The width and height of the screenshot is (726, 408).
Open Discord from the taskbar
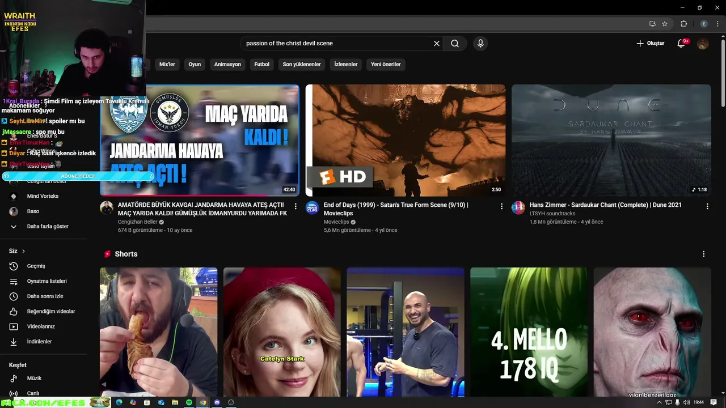pos(217,402)
